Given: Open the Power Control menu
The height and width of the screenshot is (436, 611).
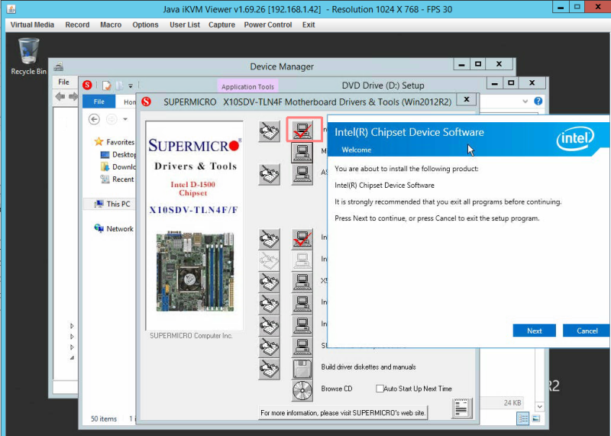Looking at the screenshot, I should [268, 24].
